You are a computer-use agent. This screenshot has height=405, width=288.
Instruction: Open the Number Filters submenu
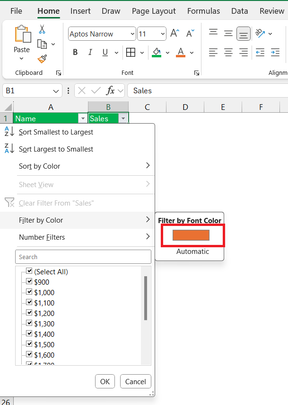(78, 237)
